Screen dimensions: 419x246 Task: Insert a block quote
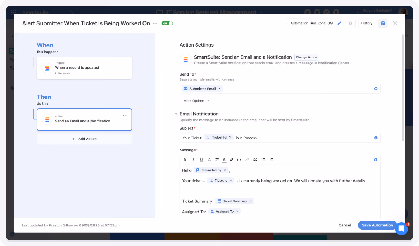click(x=255, y=160)
